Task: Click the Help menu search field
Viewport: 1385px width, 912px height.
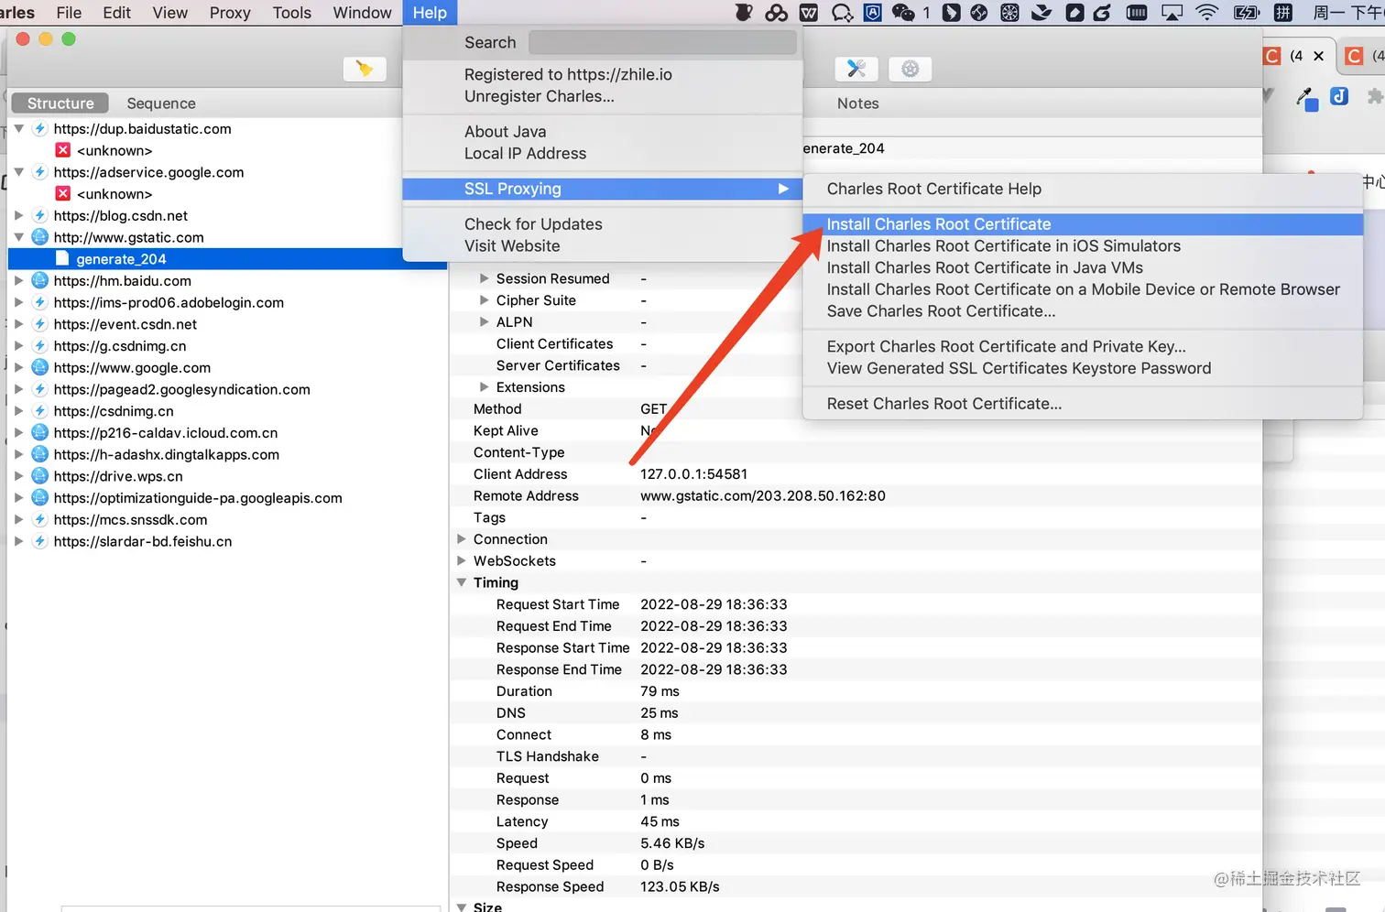Action: click(x=662, y=42)
